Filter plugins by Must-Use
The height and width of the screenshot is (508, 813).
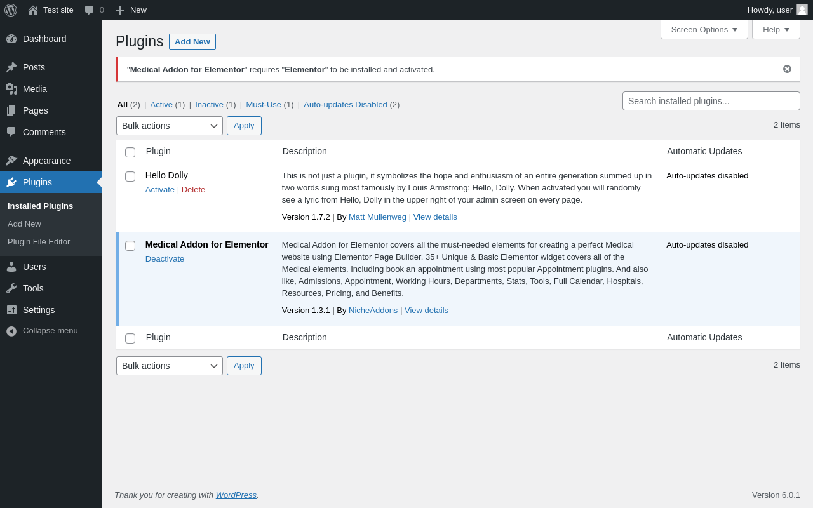pyautogui.click(x=264, y=105)
